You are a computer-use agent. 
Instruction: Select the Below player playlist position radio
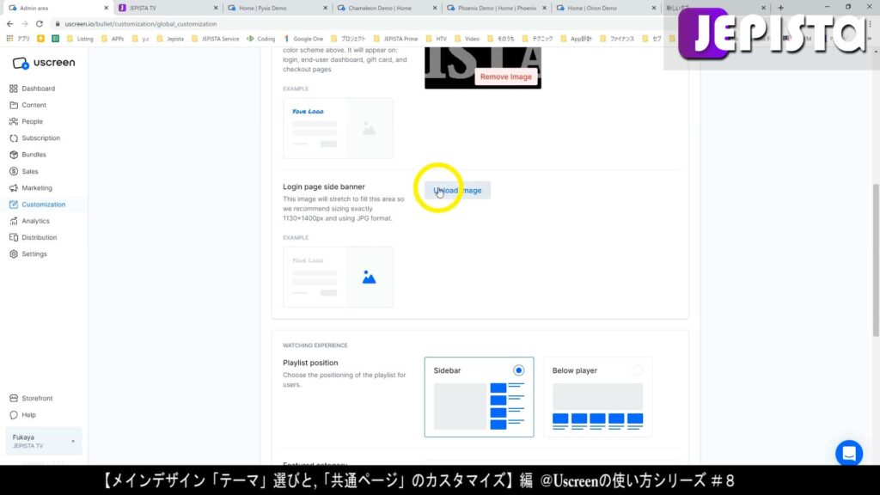(637, 370)
